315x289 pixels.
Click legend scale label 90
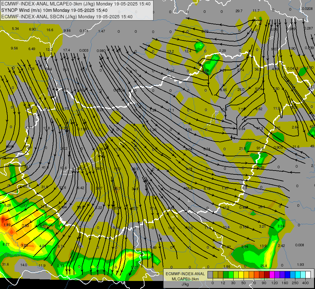click(264, 283)
